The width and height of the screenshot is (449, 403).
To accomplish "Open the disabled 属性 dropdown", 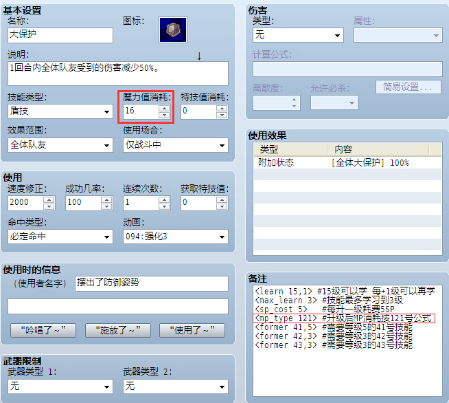I will coord(398,35).
